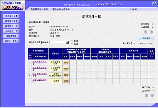This screenshot has height=108, width=158.
Task: Click the 電子入札システム logo banner
Action: [x=13, y=6]
